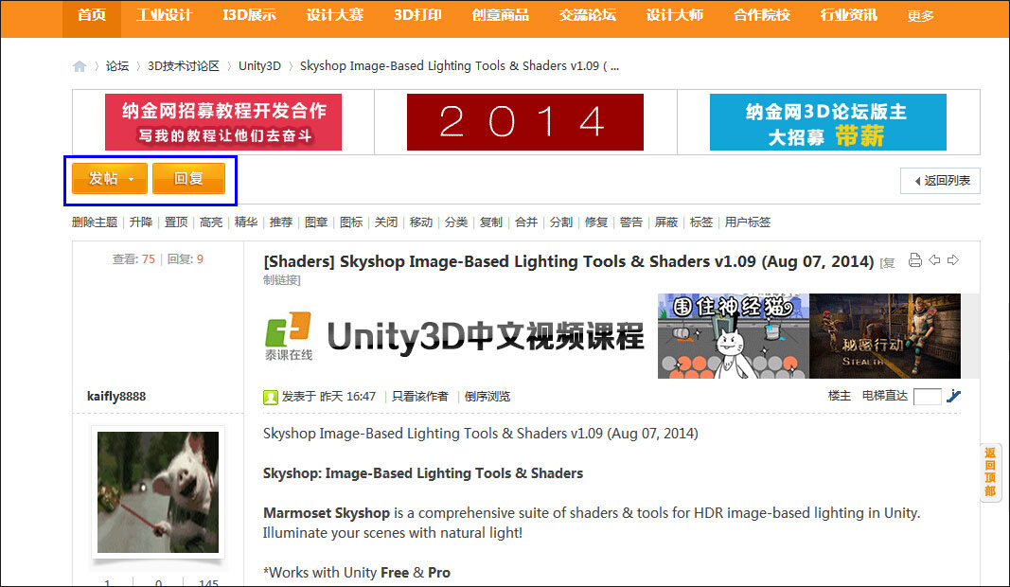Click 精华 moderation link
1010x587 pixels.
[x=246, y=222]
